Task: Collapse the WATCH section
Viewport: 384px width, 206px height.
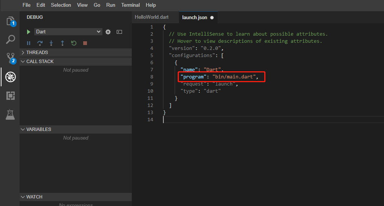Action: coord(76,197)
